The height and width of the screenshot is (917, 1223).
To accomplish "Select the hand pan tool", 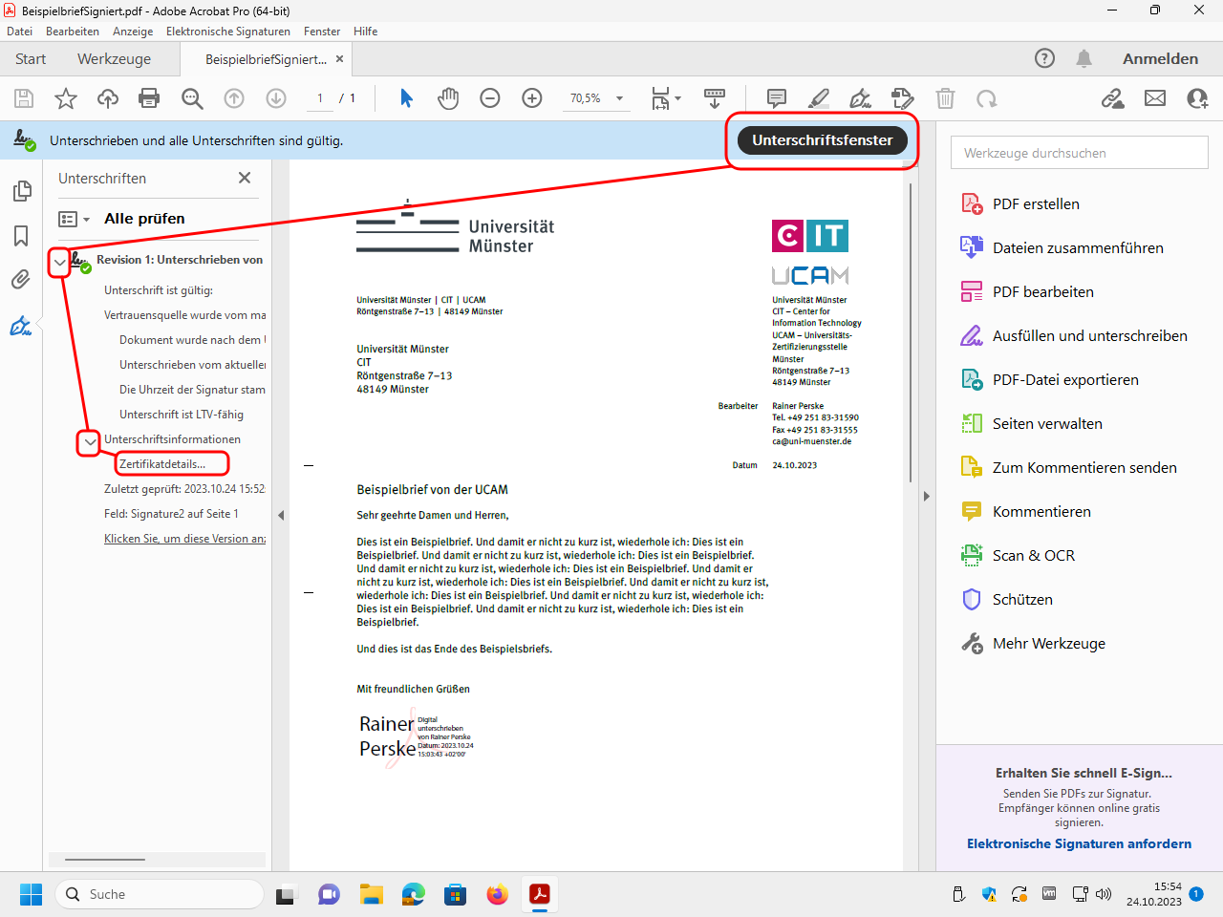I will coord(448,98).
